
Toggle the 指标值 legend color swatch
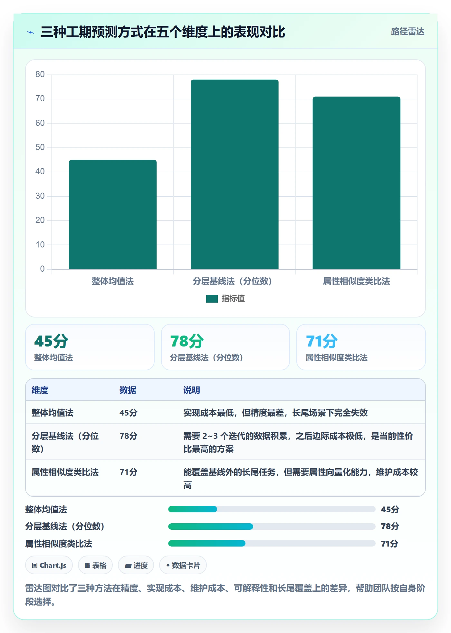coord(212,299)
